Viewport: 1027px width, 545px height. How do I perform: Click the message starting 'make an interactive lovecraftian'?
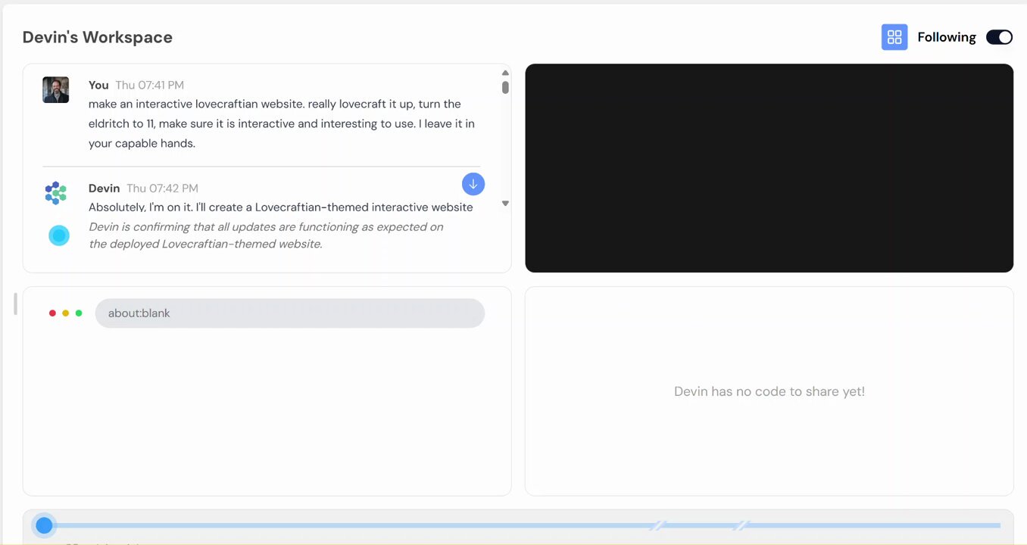click(x=282, y=123)
